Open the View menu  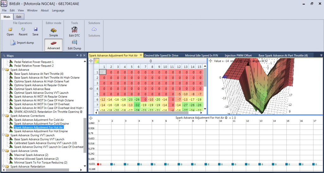21,10
